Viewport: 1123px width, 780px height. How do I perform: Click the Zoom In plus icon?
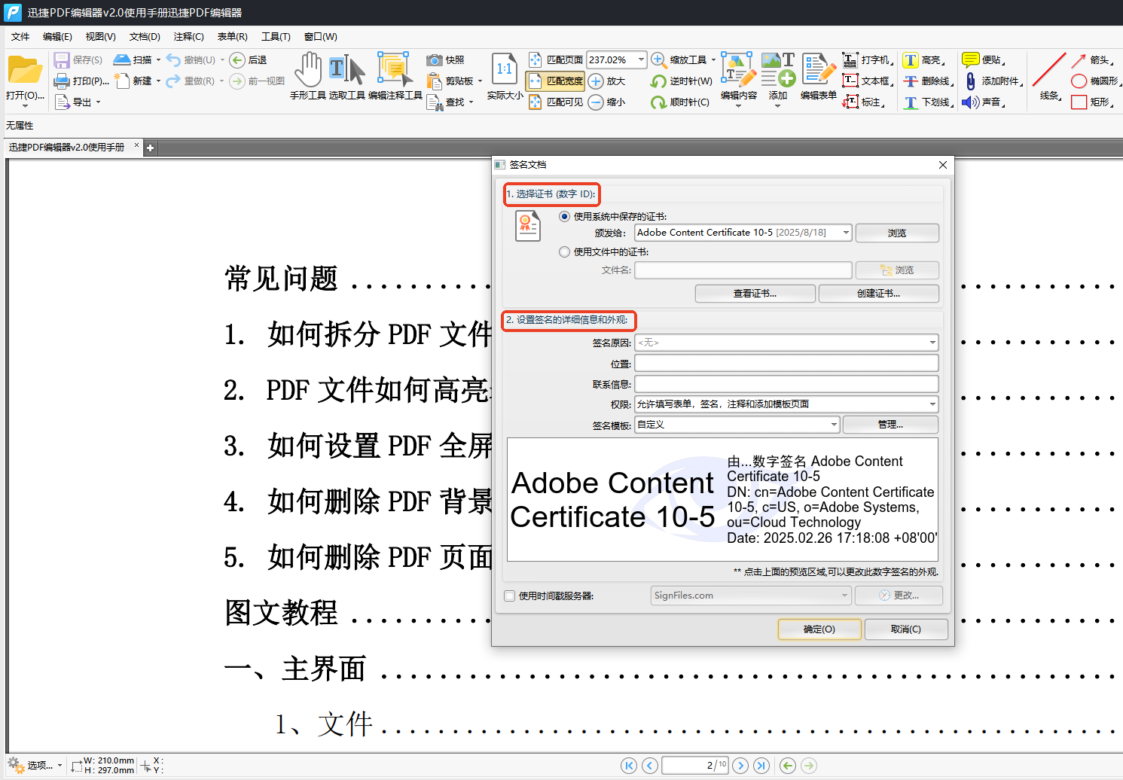tap(596, 81)
